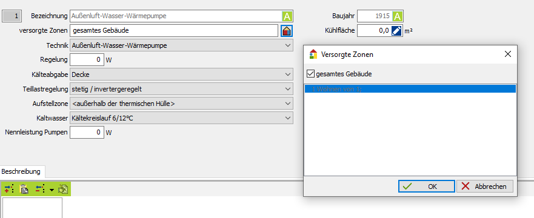Image resolution: width=534 pixels, height=218 pixels.
Task: Open zone selection house icon next to versorgte Zonen
Action: click(x=287, y=31)
